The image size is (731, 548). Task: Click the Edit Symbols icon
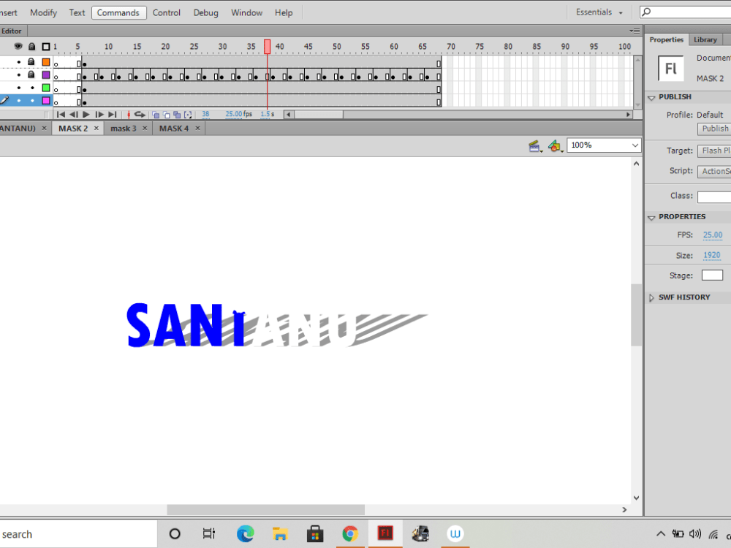[x=556, y=146]
